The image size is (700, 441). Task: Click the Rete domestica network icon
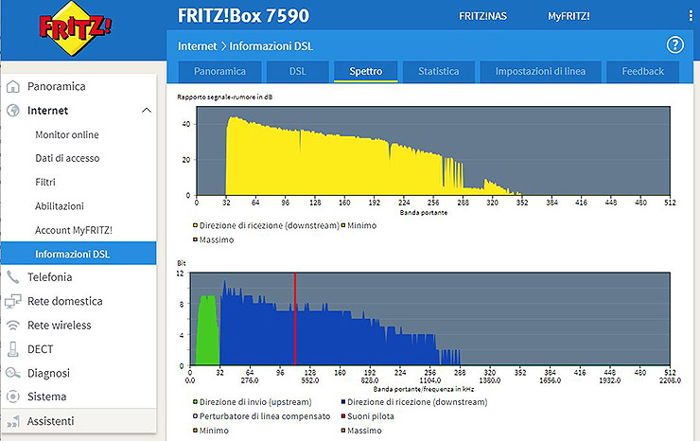tap(13, 302)
